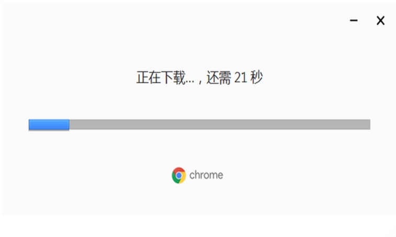Click the yellow segment of Chrome logo
This screenshot has width=396, height=237.
[183, 179]
